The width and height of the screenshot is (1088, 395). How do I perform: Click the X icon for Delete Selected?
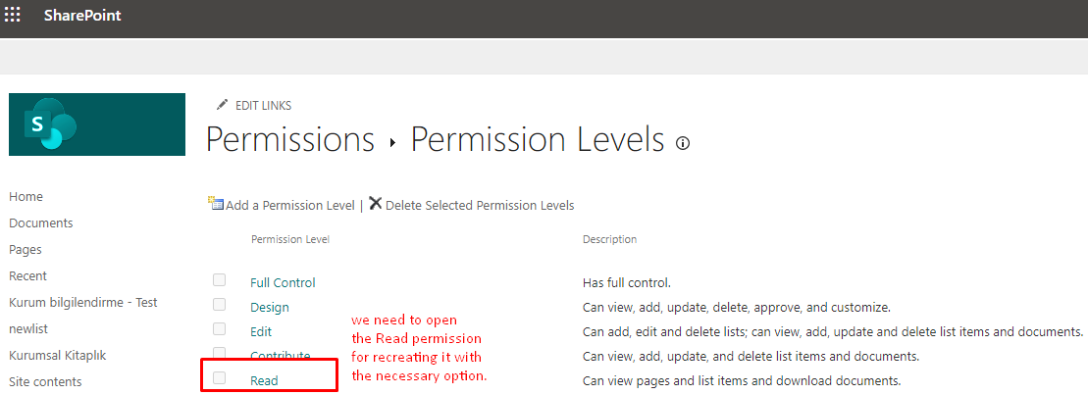pos(376,204)
